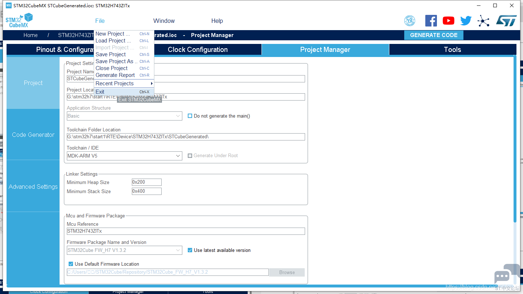Viewport: 523px width, 294px height.
Task: Choose Import Project in File menu
Action: [x=124, y=48]
